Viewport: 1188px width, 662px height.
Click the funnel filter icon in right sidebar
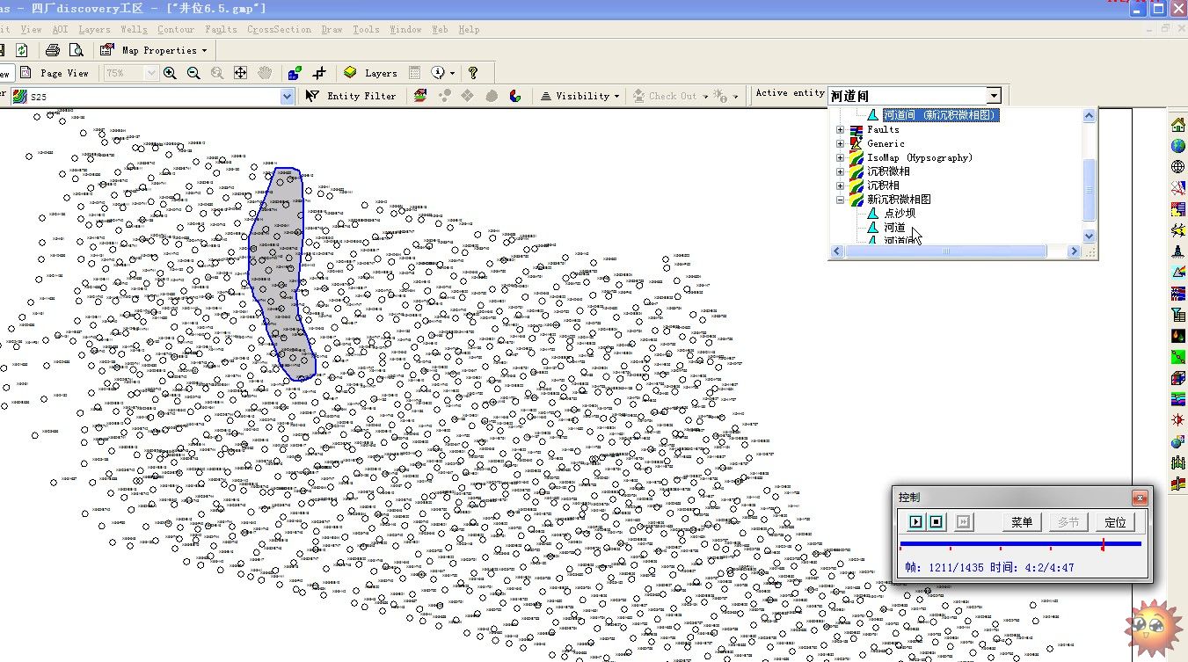pyautogui.click(x=1178, y=315)
